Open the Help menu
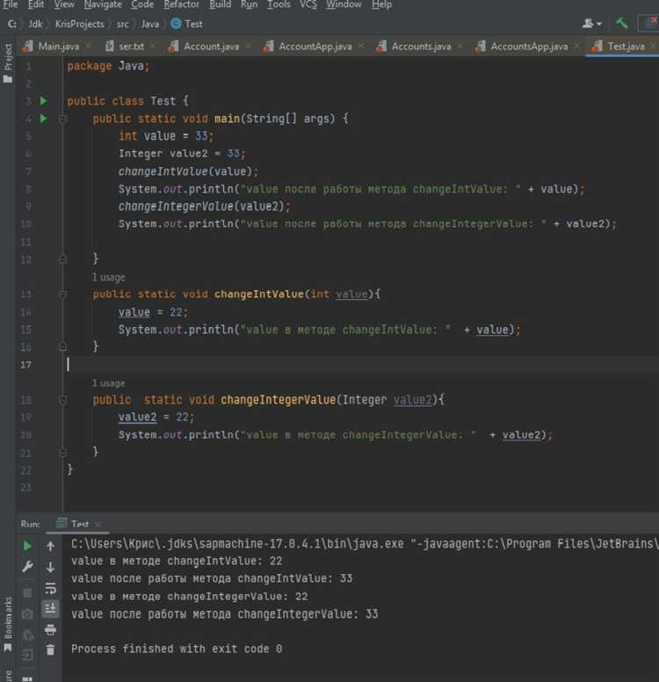This screenshot has height=682, width=659. [381, 4]
